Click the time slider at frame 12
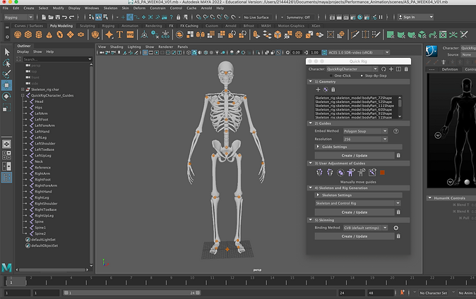Viewport: 476px width, 299px height. (232, 281)
